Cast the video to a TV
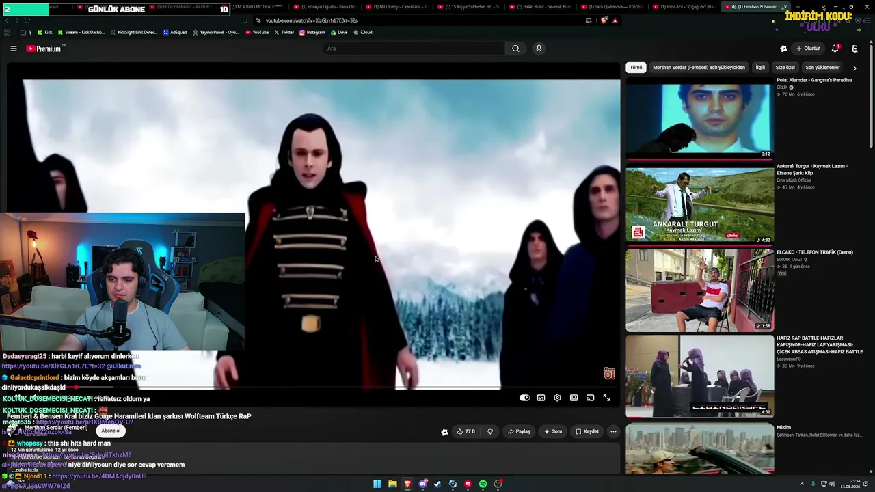 pos(591,398)
